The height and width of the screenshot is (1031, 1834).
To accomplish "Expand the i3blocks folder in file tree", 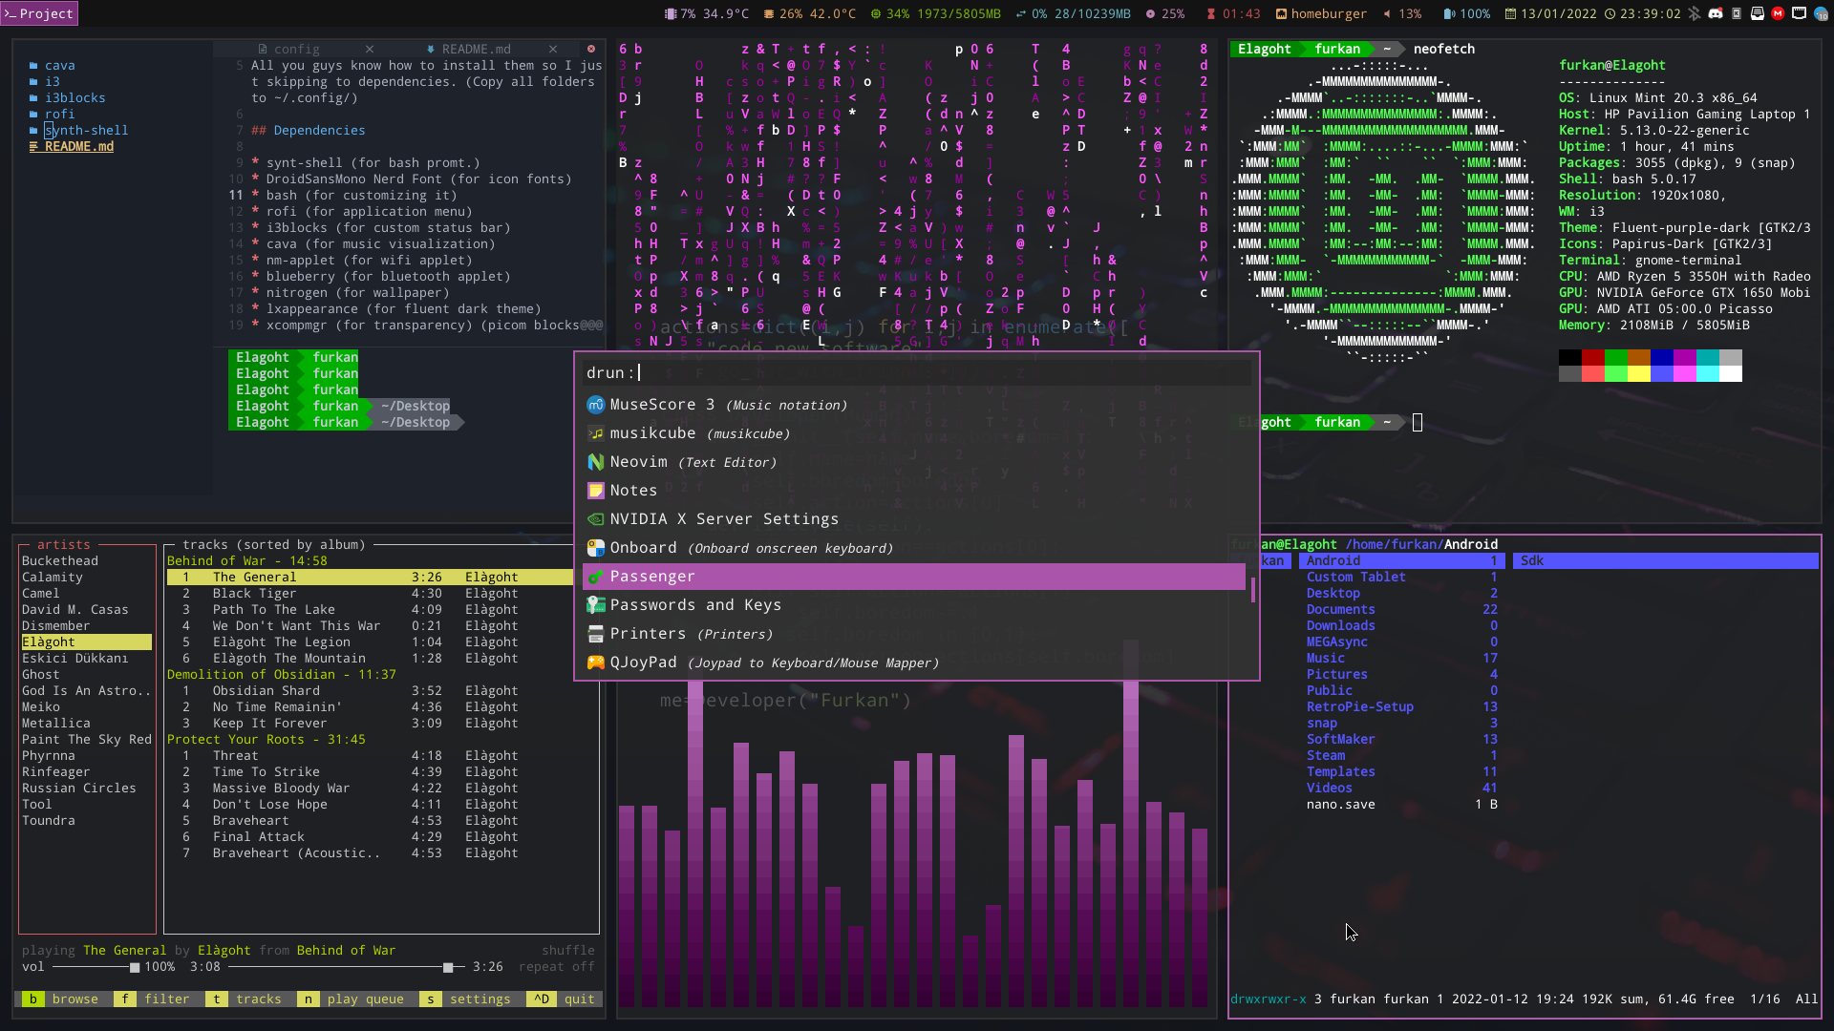I will click(x=75, y=97).
